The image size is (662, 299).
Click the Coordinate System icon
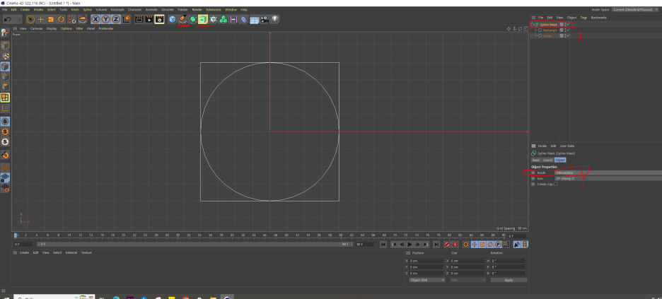126,19
